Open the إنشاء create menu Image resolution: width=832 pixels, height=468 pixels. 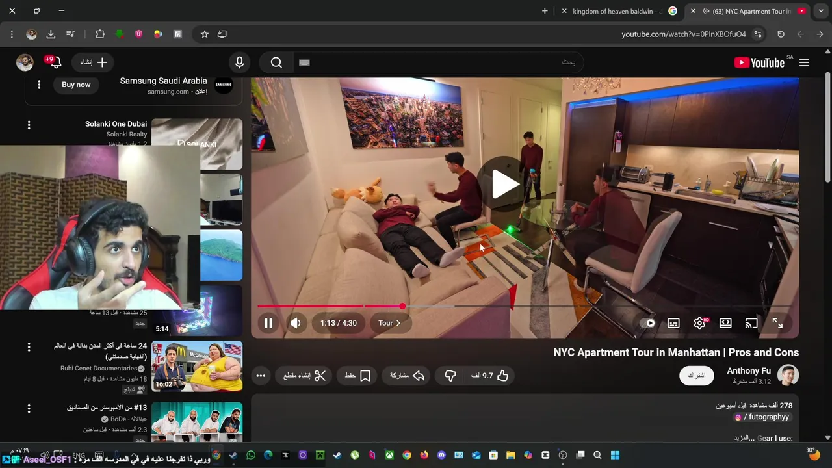[x=94, y=62]
